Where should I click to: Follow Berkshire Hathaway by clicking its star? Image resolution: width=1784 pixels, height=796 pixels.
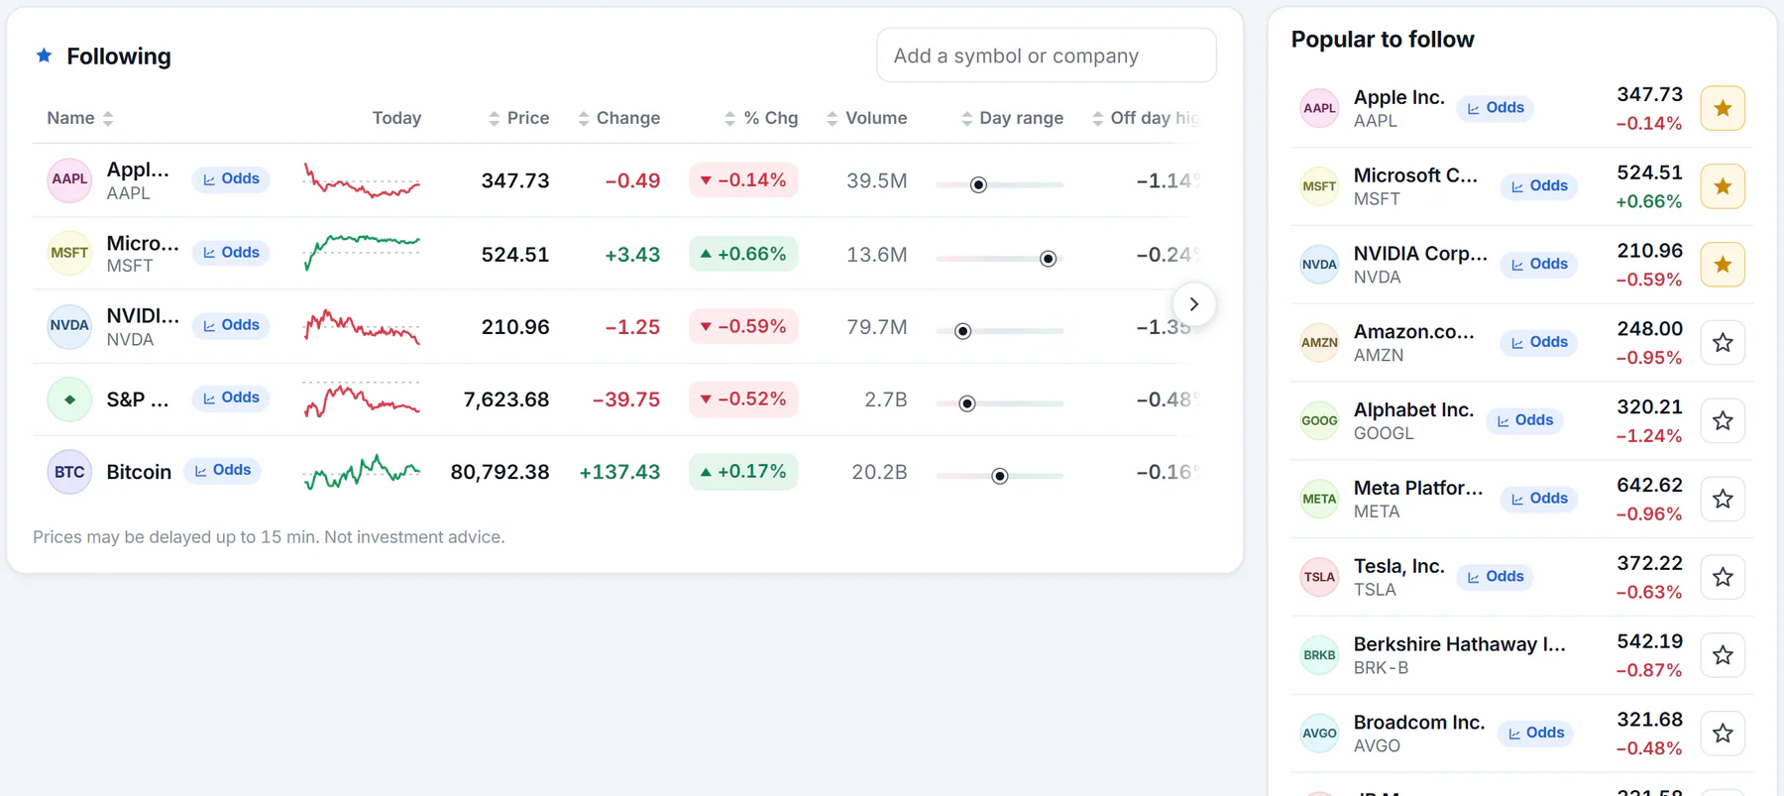[x=1723, y=655]
